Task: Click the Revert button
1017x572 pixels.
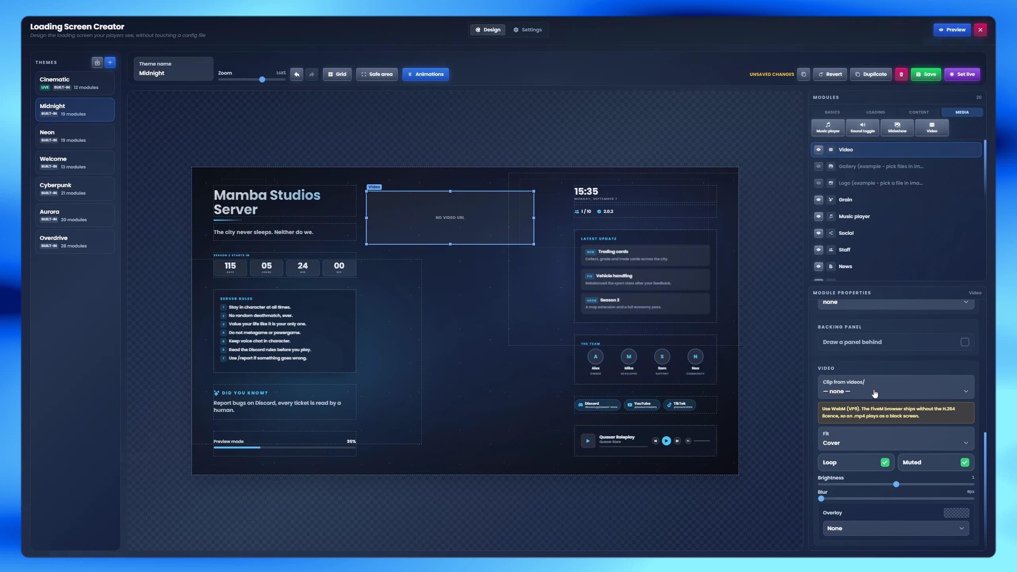Action: click(x=830, y=74)
